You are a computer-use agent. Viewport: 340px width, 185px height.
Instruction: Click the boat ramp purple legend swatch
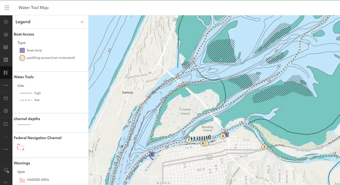[22, 50]
